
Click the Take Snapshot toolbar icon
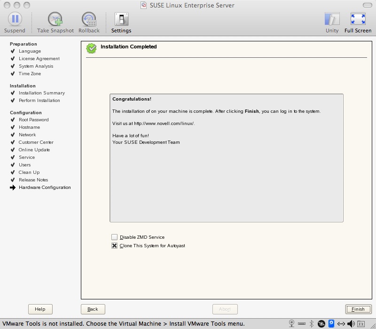pyautogui.click(x=55, y=19)
